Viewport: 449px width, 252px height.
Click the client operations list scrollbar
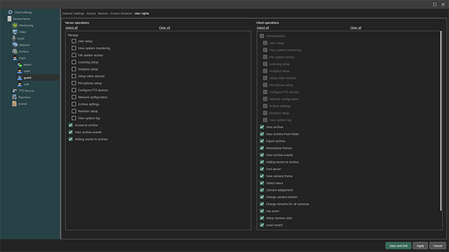click(x=441, y=121)
